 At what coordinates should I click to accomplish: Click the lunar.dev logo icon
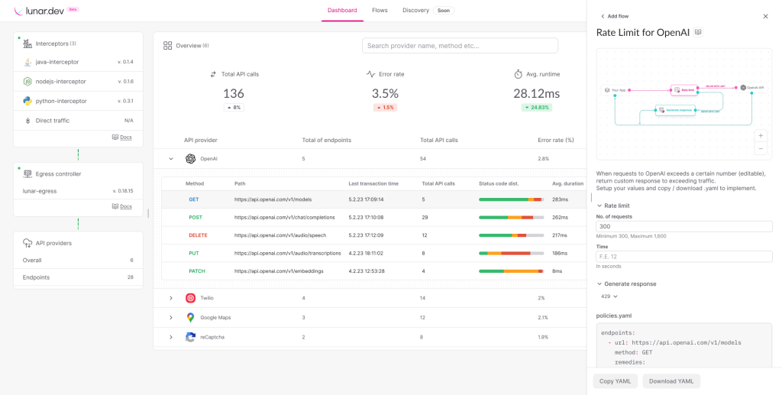(21, 10)
